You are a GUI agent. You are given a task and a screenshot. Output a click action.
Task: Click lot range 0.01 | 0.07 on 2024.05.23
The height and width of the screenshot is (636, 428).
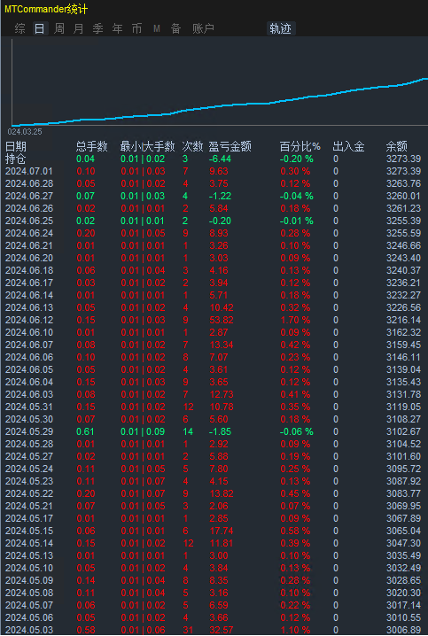[143, 481]
